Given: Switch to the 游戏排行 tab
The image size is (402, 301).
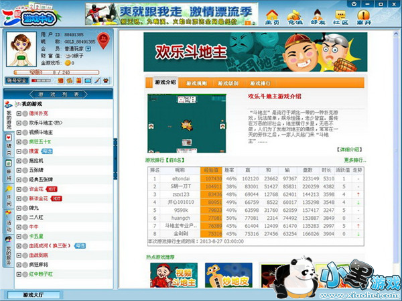Looking at the screenshot, I should pyautogui.click(x=260, y=83).
